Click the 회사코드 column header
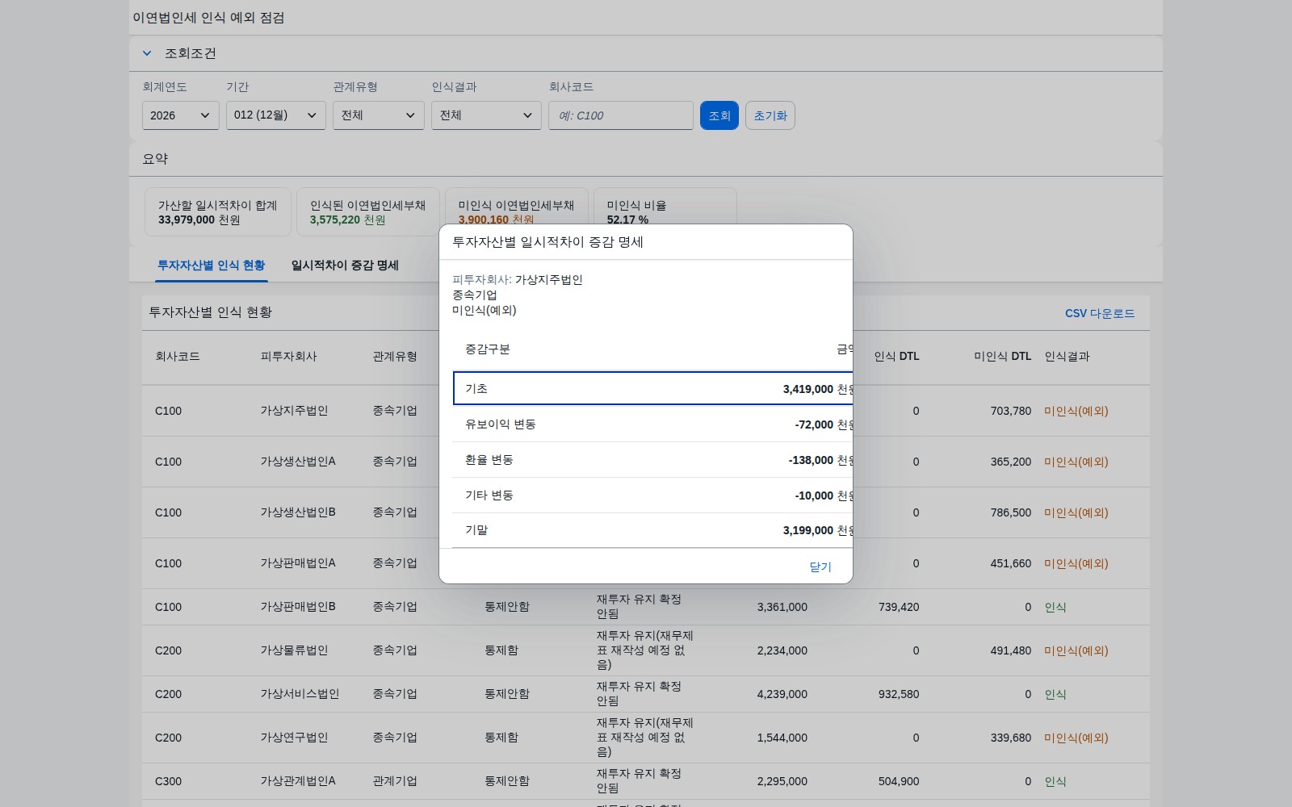The image size is (1292, 807). [178, 357]
